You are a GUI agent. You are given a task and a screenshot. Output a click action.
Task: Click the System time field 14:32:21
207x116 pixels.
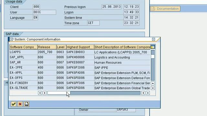(131, 17)
